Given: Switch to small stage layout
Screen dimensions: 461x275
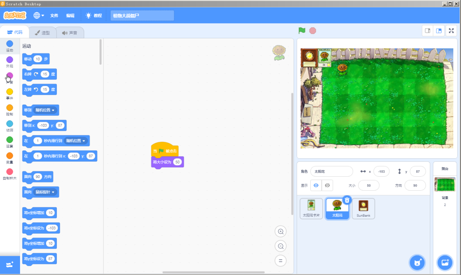Looking at the screenshot, I should (x=427, y=31).
